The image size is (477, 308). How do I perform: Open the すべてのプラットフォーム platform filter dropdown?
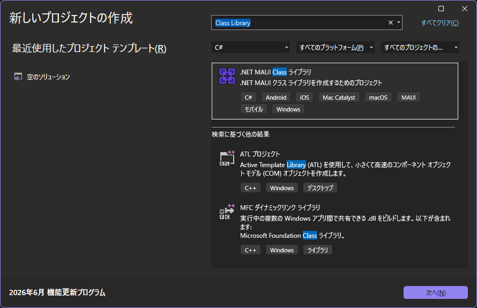(x=335, y=48)
